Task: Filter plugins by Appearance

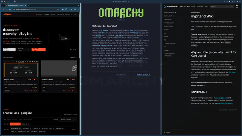Action: coord(27,128)
